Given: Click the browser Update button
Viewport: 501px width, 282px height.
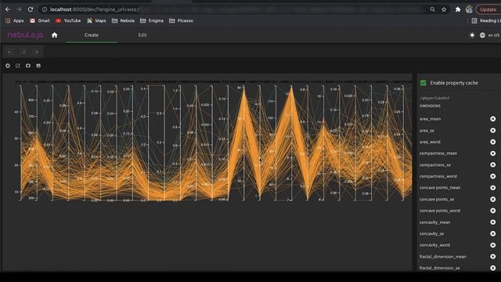Looking at the screenshot, I should [x=488, y=9].
